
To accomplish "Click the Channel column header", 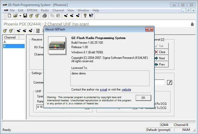I will tap(11, 37).
